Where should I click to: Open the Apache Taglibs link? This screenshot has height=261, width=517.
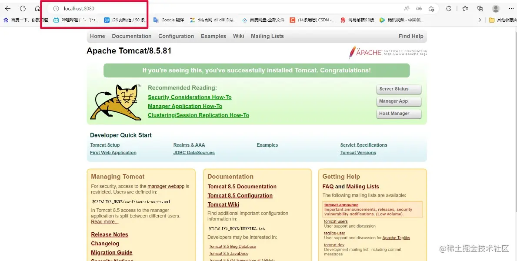point(396,238)
